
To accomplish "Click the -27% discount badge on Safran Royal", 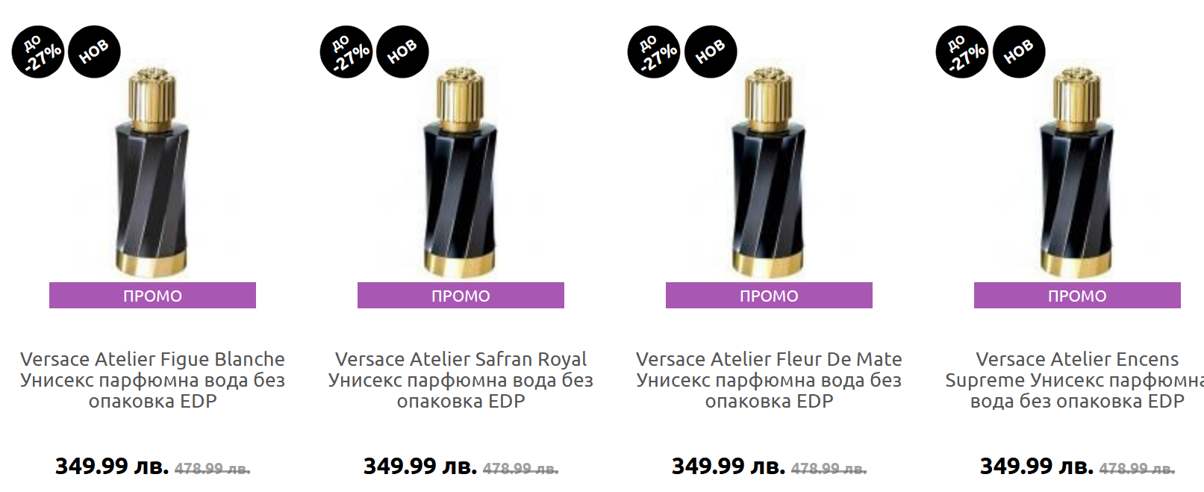I will [x=346, y=52].
